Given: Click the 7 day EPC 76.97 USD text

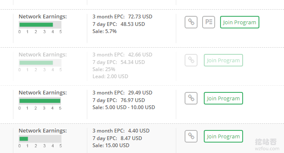Looking at the screenshot, I should click(x=119, y=100).
